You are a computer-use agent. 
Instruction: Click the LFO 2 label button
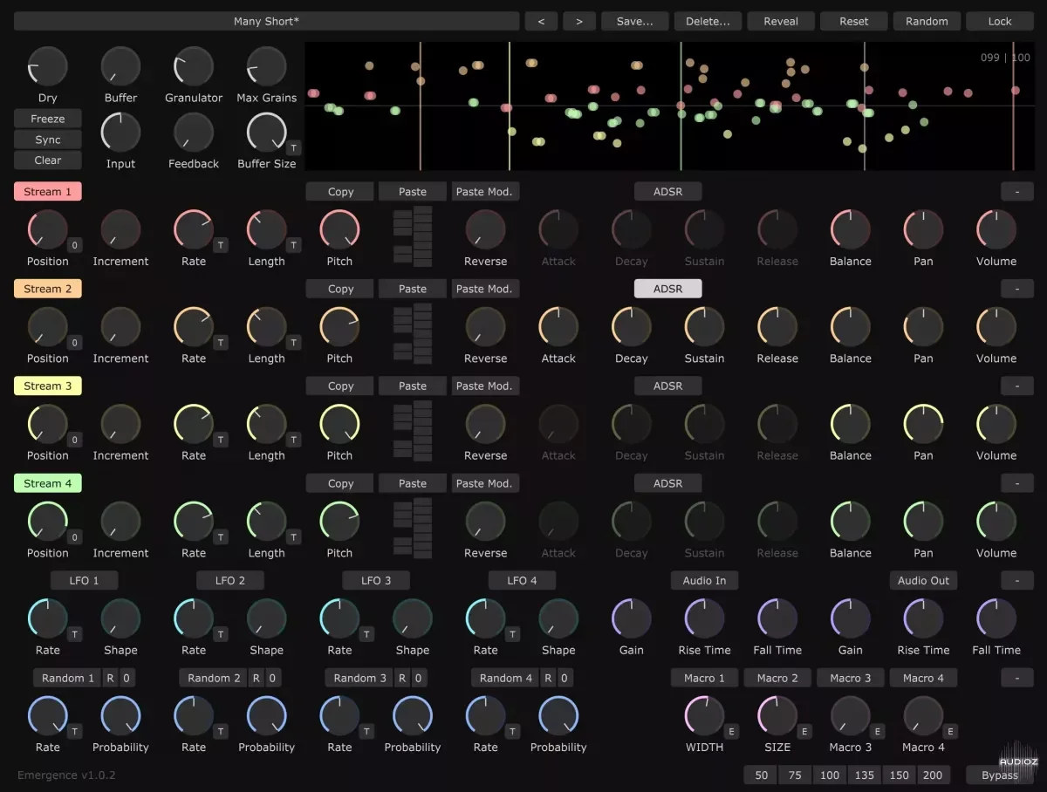click(230, 580)
